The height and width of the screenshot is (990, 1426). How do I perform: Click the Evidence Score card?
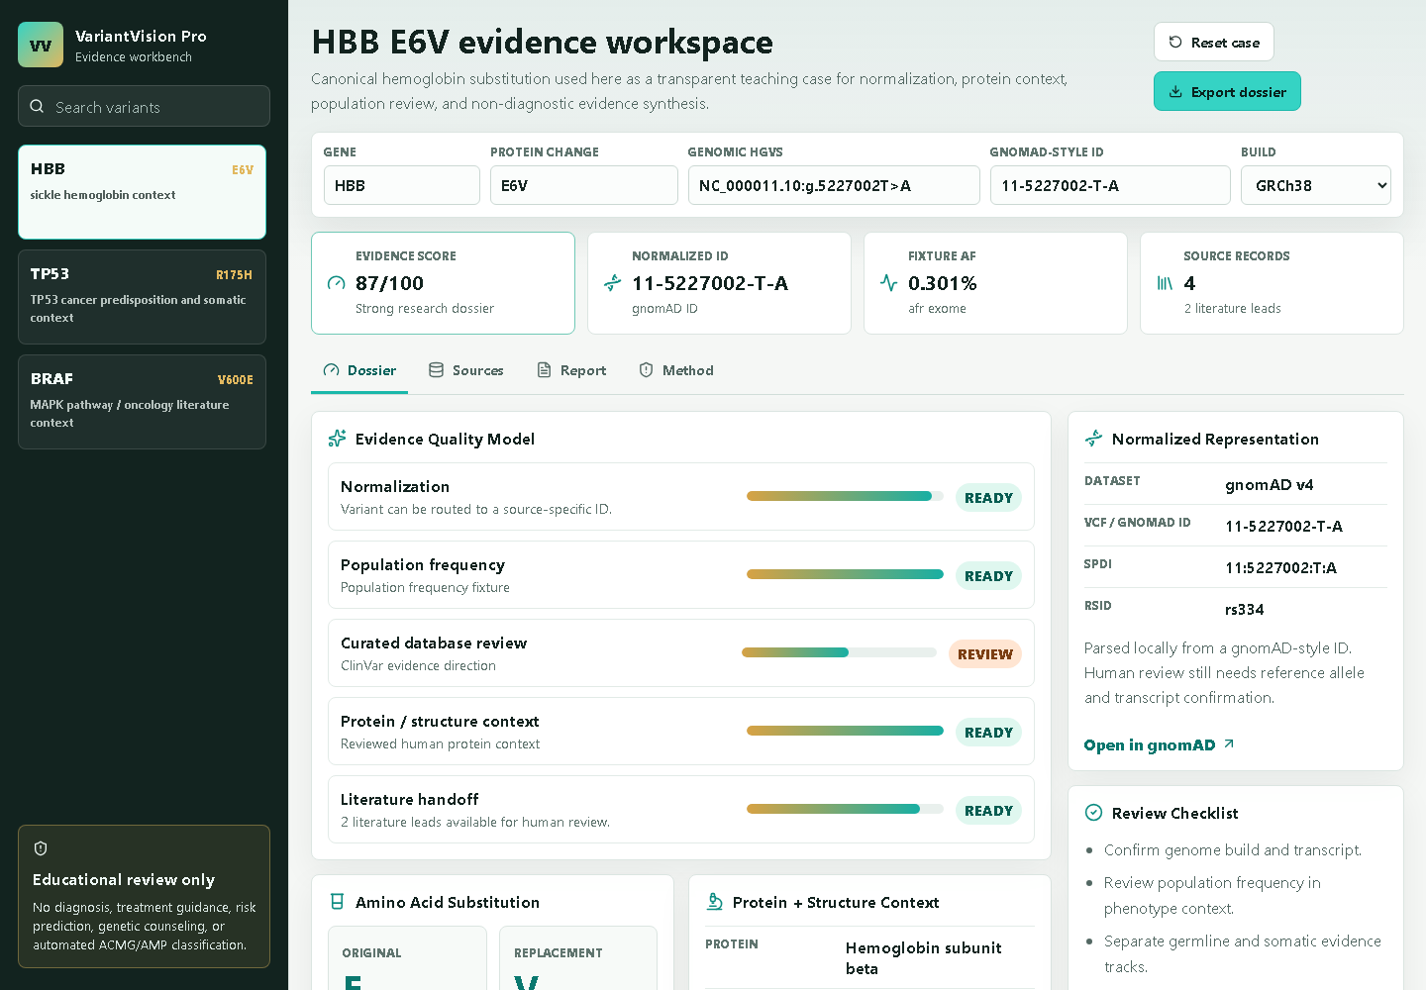(x=443, y=283)
